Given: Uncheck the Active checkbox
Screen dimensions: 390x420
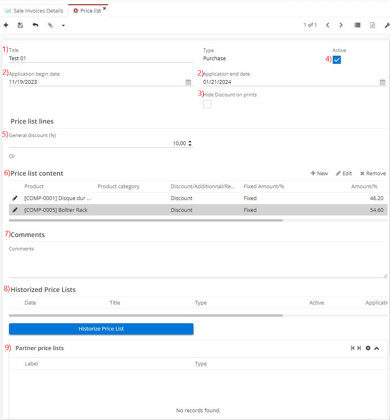Looking at the screenshot, I should [336, 60].
